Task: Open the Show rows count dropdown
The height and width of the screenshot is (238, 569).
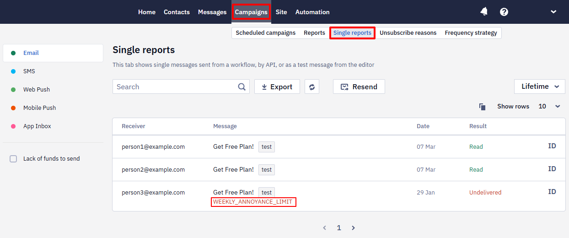Action: point(549,106)
